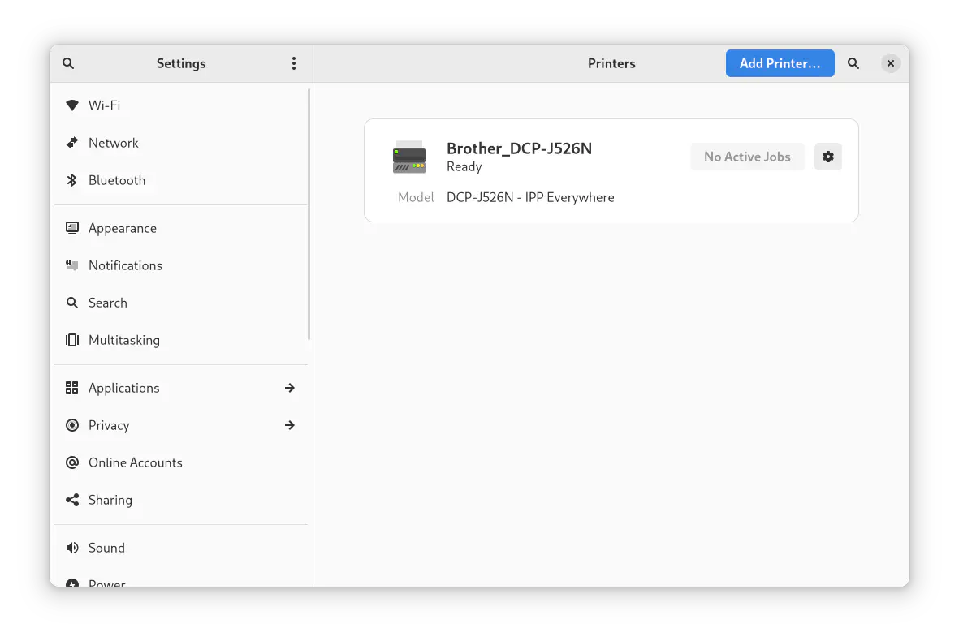
Task: Close the Settings window
Action: click(891, 63)
